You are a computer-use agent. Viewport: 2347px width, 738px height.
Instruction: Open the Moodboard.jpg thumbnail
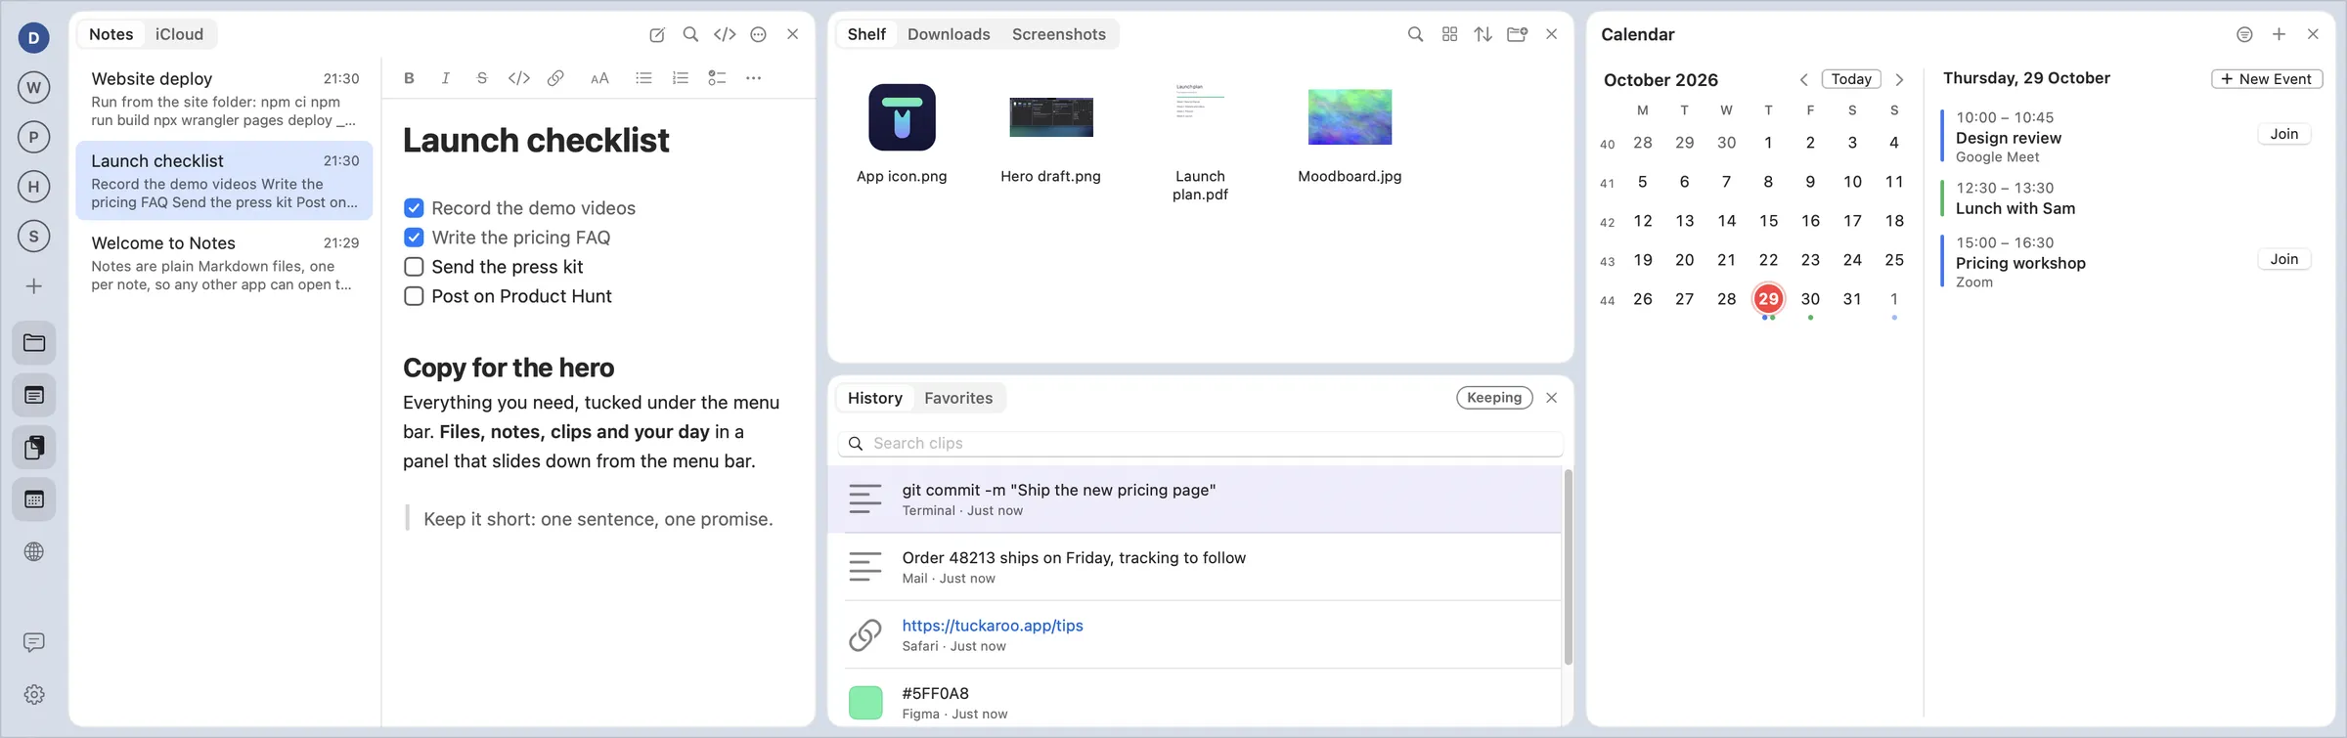click(1350, 117)
